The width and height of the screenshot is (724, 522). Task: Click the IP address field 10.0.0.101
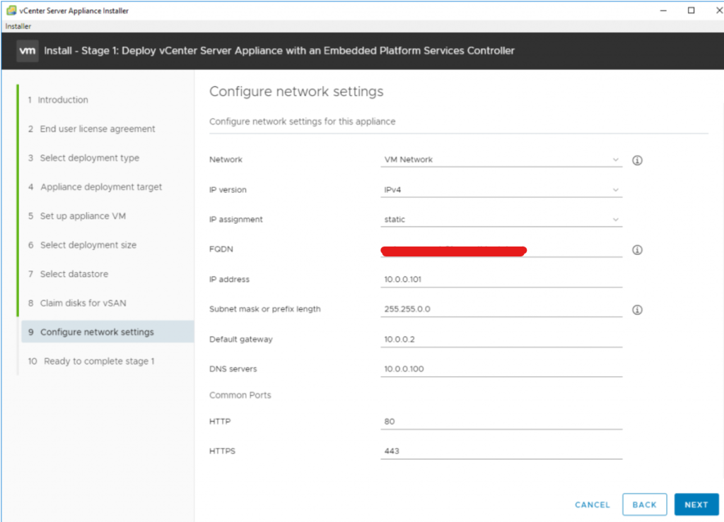tap(501, 280)
